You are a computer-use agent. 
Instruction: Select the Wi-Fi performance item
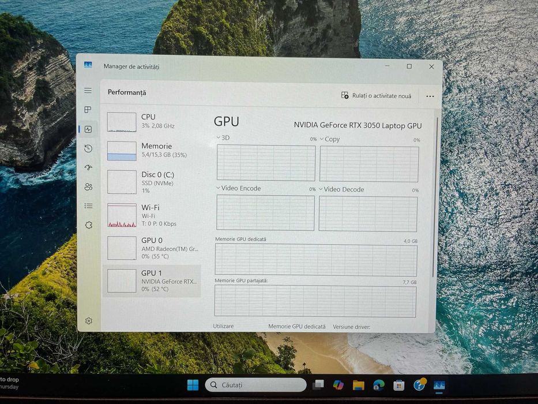[x=152, y=215]
